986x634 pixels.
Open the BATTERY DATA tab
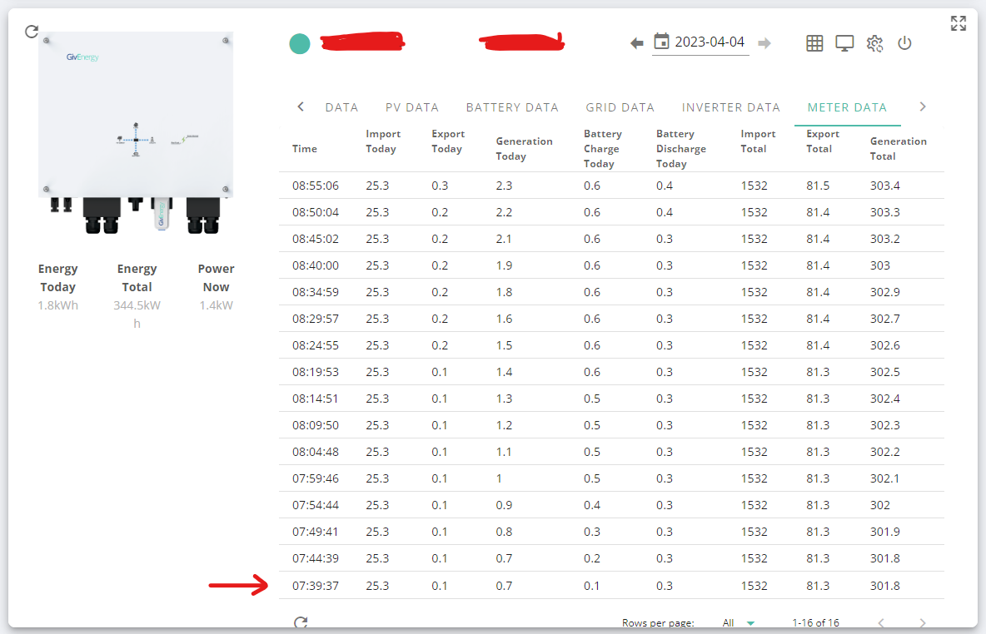click(x=512, y=107)
